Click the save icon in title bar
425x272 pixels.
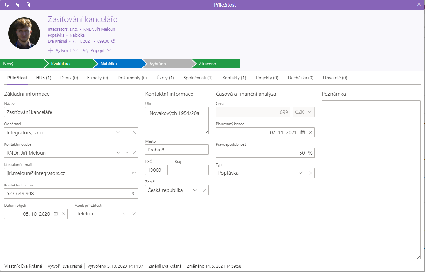(18, 5)
